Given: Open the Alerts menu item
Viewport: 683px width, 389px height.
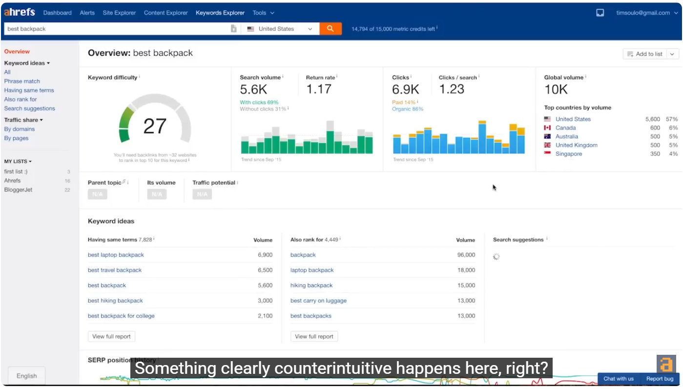Looking at the screenshot, I should (87, 13).
